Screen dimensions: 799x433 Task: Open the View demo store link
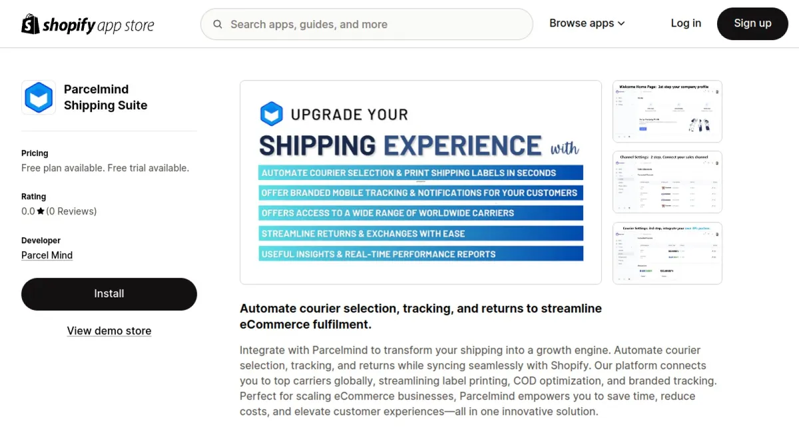109,331
